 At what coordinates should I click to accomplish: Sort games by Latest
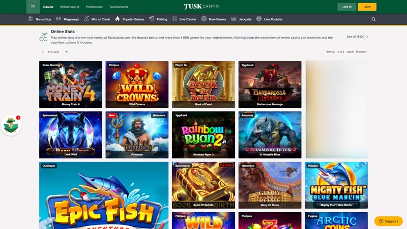click(350, 52)
